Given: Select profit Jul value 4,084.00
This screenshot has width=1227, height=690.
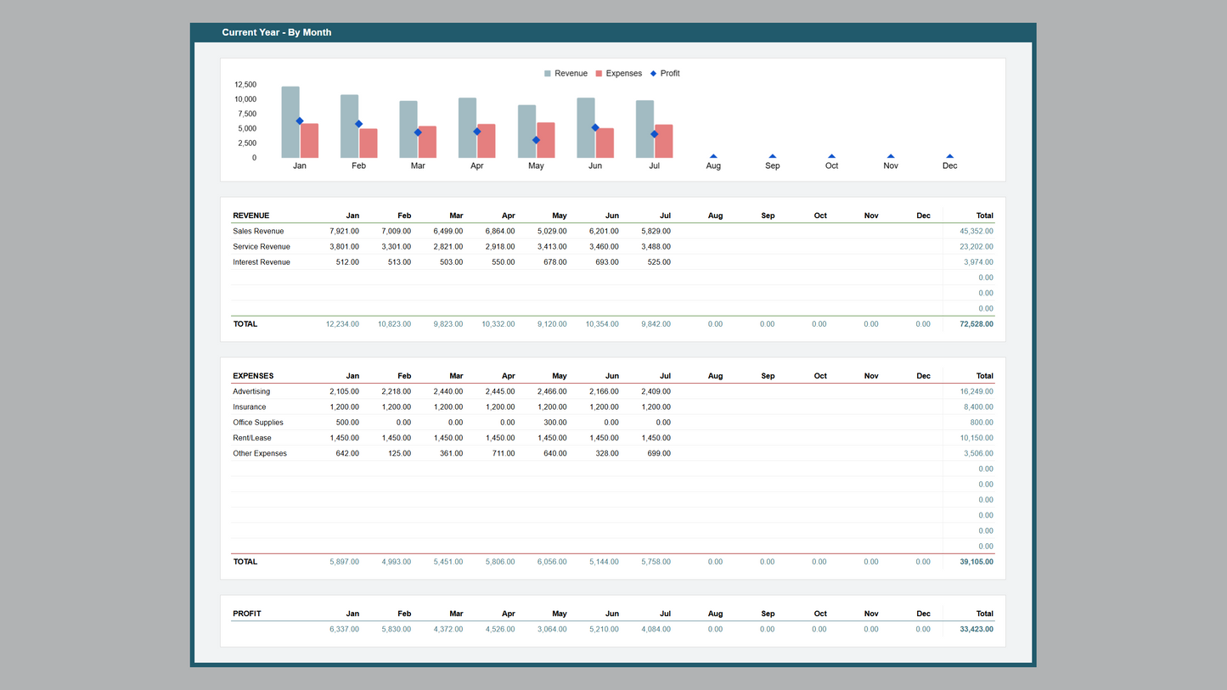Looking at the screenshot, I should (x=656, y=630).
